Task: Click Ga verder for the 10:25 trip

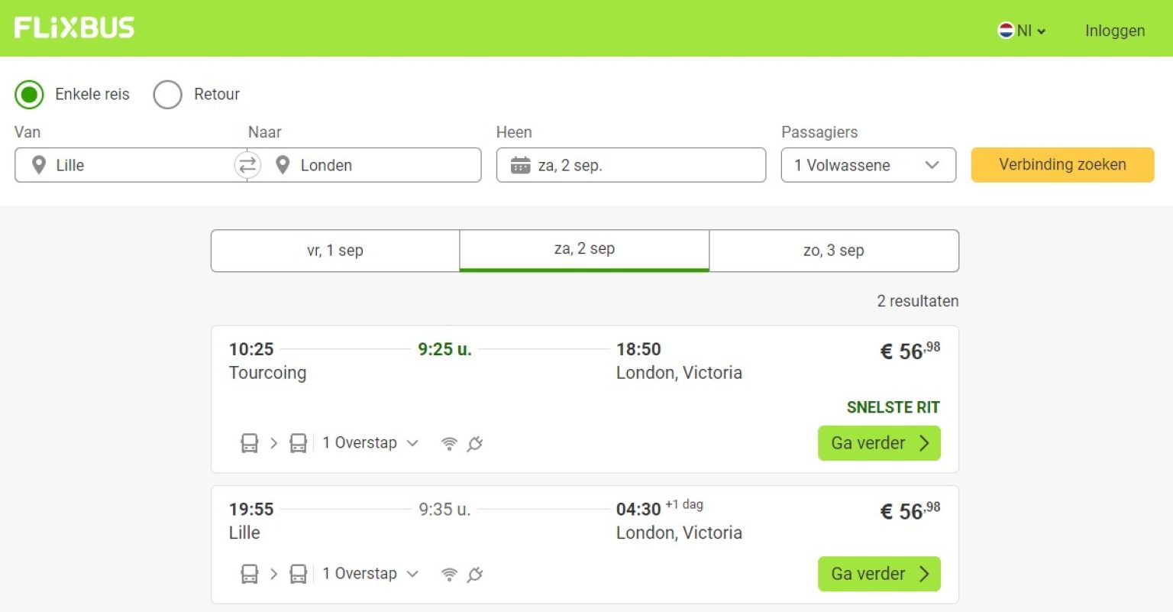Action: 878,443
